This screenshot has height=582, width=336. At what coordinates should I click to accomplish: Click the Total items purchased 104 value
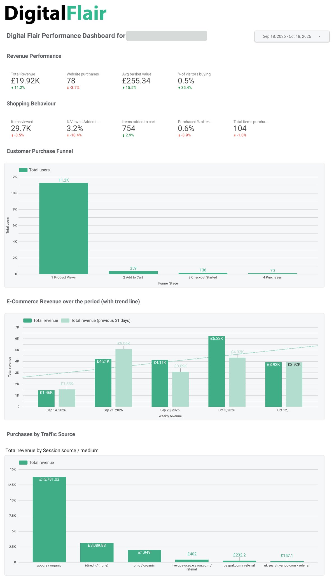(x=240, y=129)
